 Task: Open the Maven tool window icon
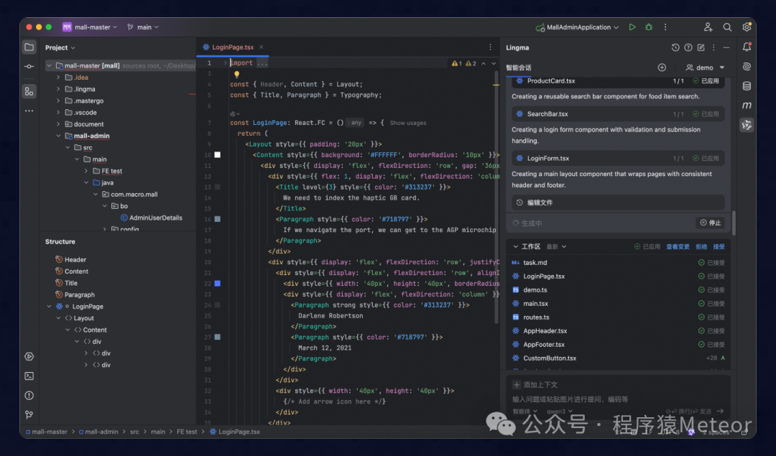tap(747, 106)
